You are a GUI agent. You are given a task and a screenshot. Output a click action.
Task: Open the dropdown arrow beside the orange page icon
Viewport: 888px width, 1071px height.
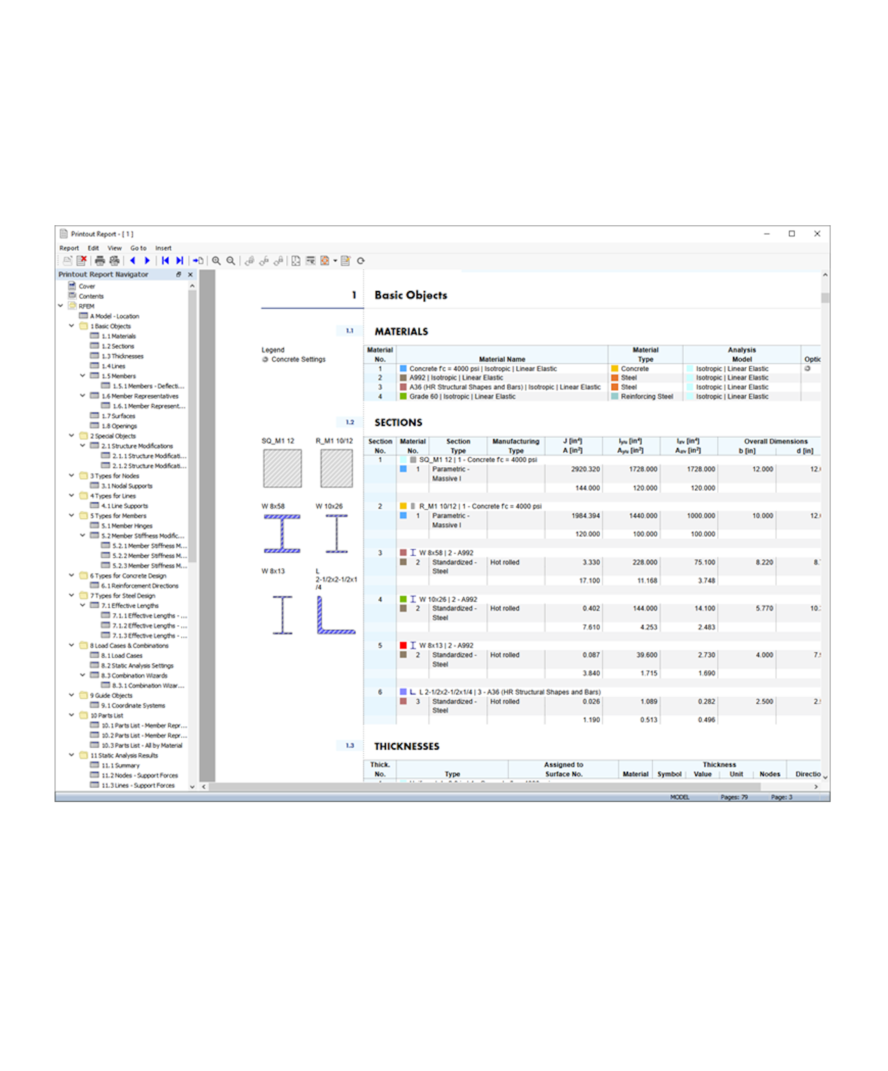[335, 261]
